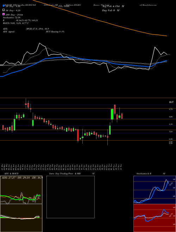Click the 8.39 price axis label
Screen dimensions: 176x232
point(171,124)
